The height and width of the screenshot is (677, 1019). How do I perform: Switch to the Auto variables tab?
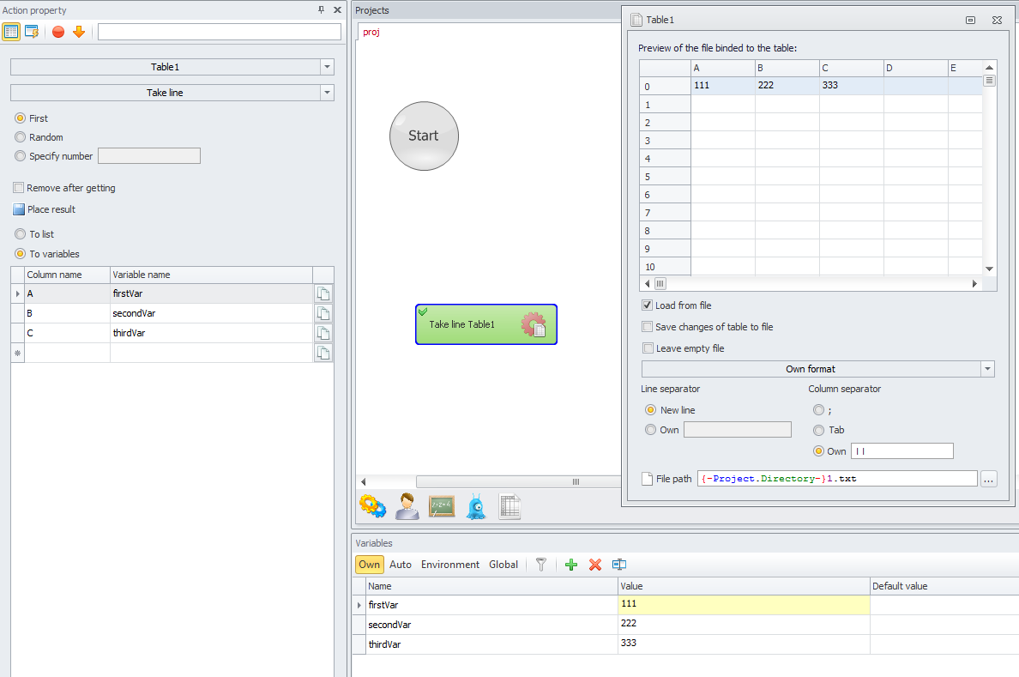point(401,565)
